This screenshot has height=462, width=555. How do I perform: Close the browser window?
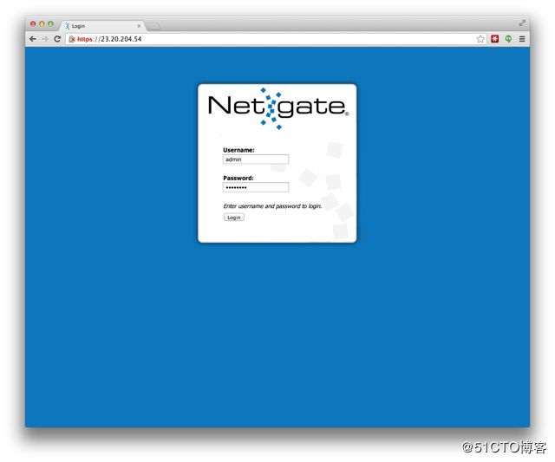coord(33,23)
